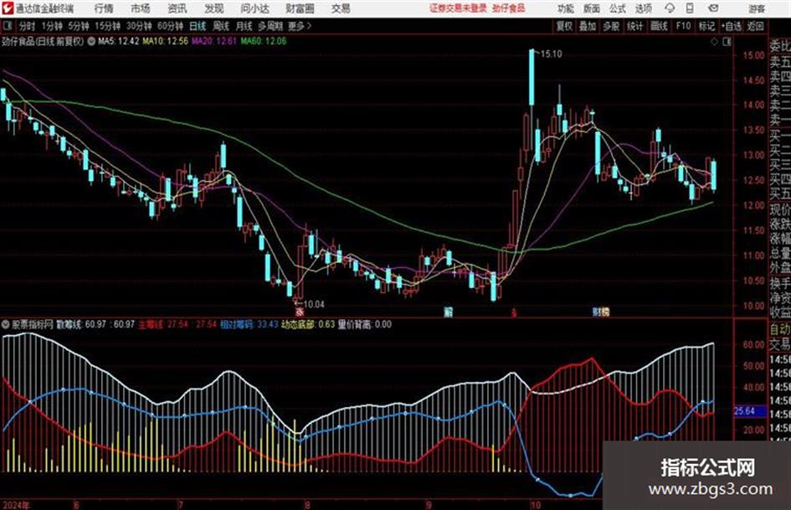Click the side panel toggle icon beside diamond

[x=727, y=42]
